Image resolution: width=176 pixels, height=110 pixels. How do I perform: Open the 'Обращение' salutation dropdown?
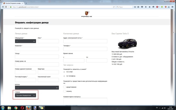(x=26, y=41)
